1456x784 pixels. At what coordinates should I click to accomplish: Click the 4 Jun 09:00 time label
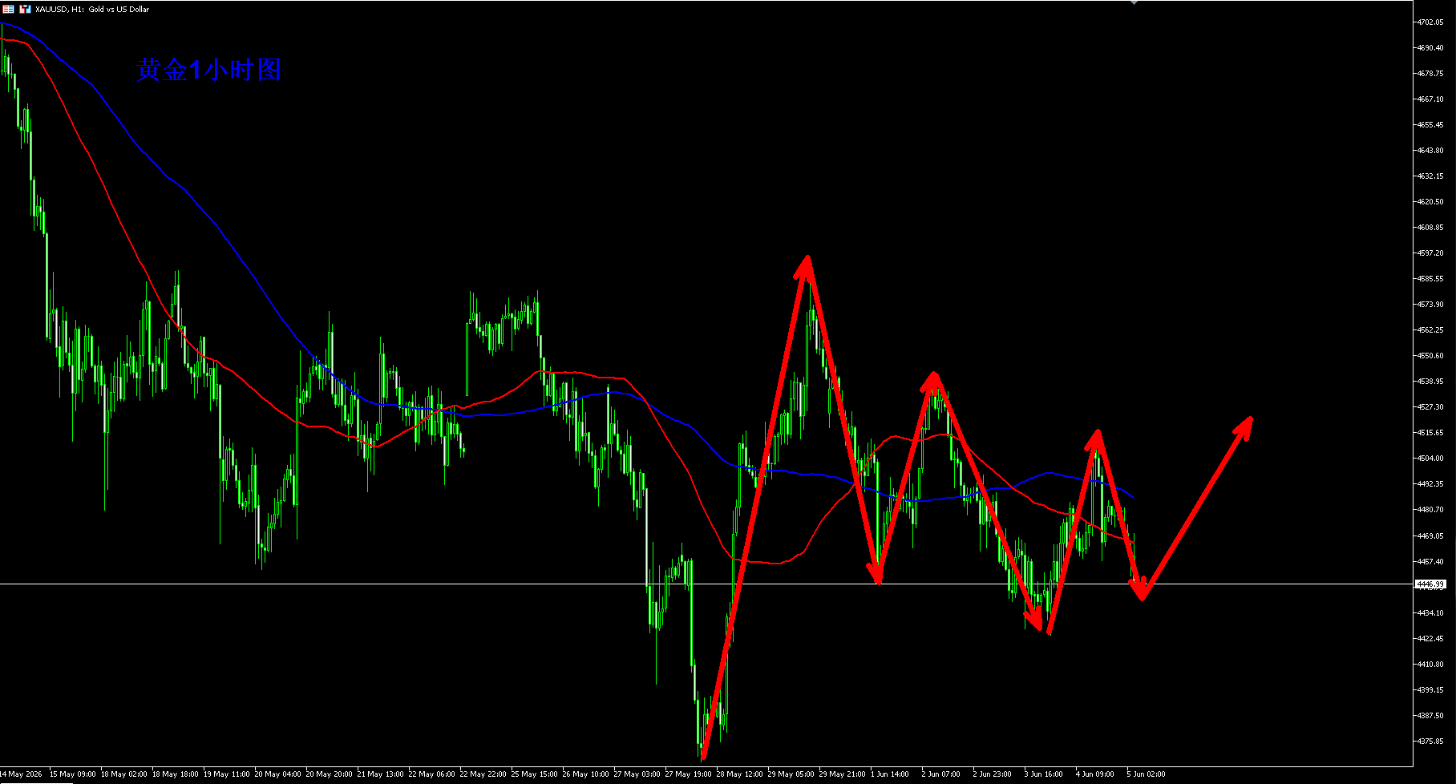(1094, 774)
